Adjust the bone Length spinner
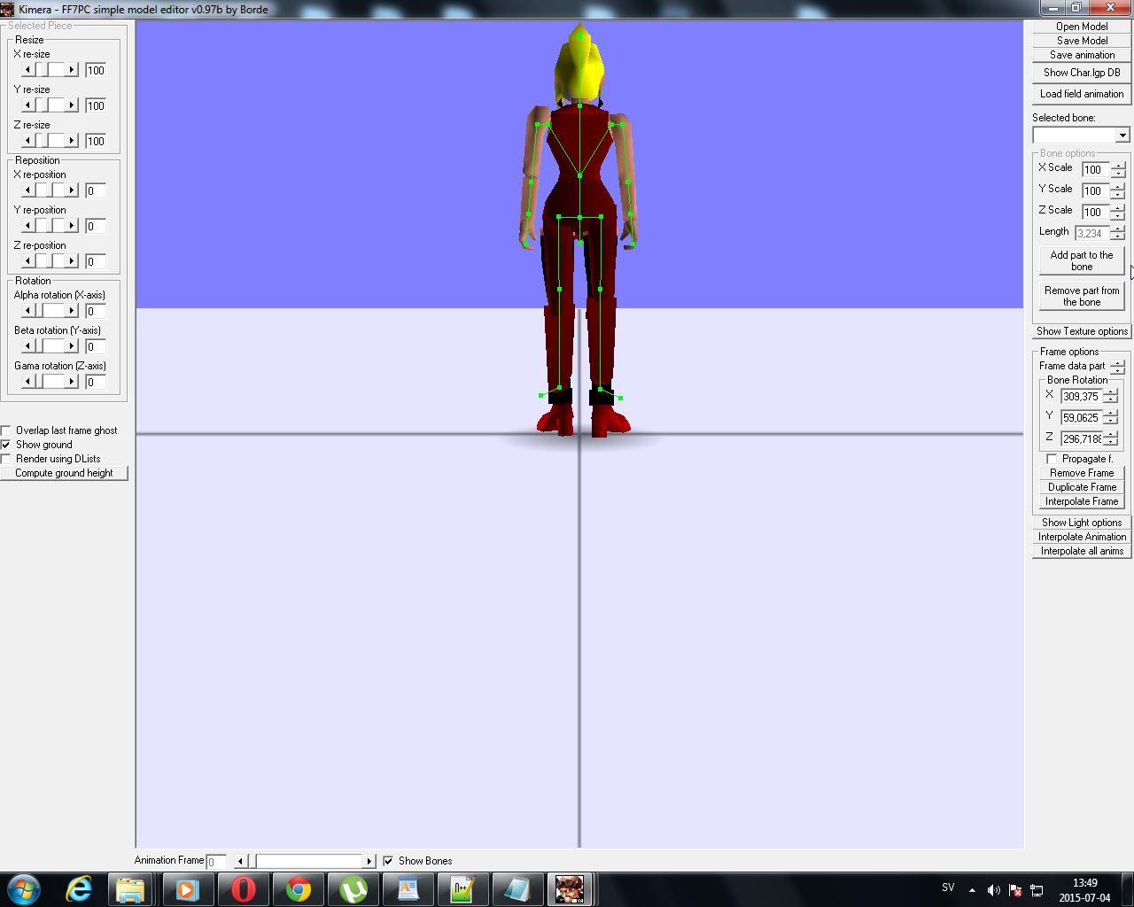Image resolution: width=1134 pixels, height=907 pixels. pyautogui.click(x=1118, y=232)
